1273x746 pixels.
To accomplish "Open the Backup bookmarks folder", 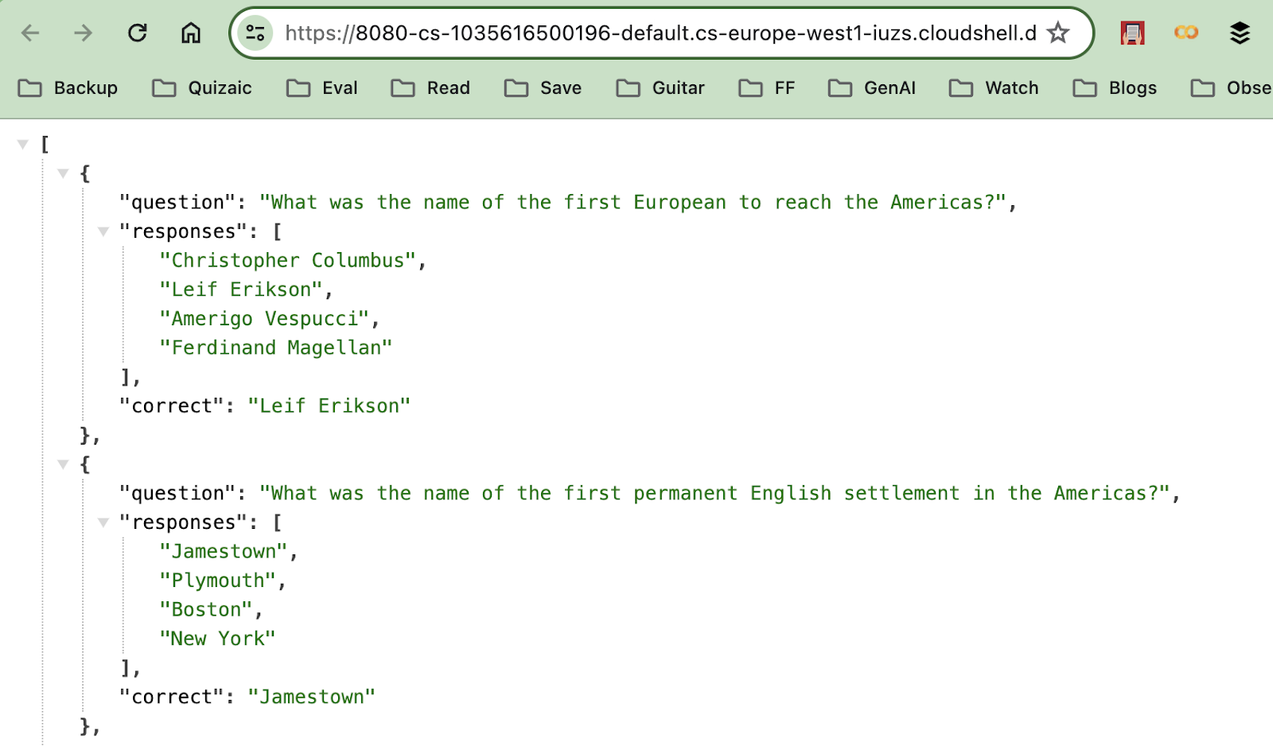I will pos(68,87).
